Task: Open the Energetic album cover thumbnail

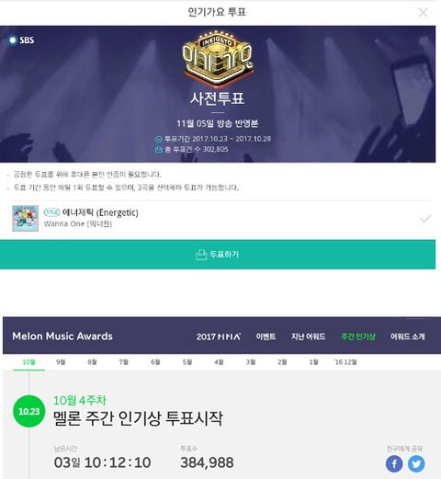Action: click(26, 218)
